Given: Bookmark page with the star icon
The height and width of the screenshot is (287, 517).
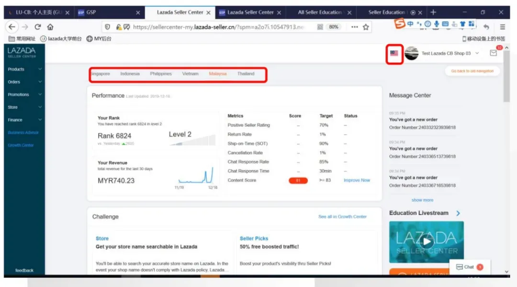Looking at the screenshot, I should click(366, 27).
